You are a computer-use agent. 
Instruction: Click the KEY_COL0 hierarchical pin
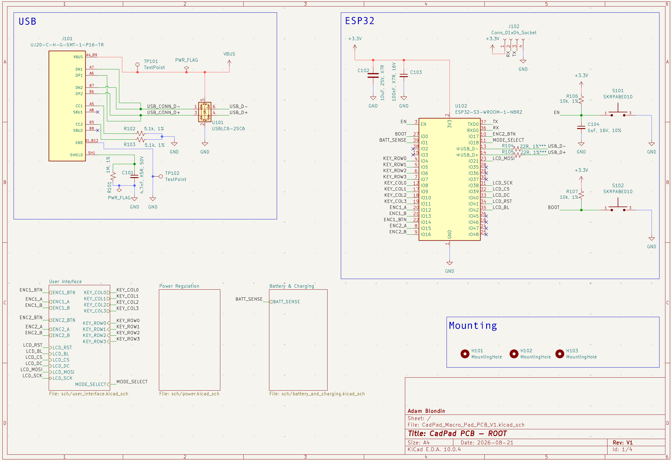[x=97, y=293]
